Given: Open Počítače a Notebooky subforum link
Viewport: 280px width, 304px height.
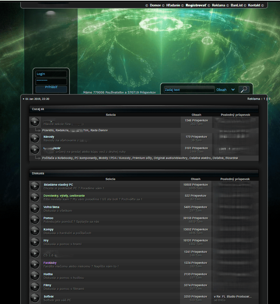Looking at the screenshot, I should 57,158.
